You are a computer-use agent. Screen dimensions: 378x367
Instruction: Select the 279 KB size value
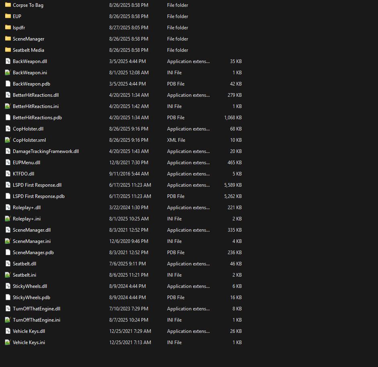235,95
